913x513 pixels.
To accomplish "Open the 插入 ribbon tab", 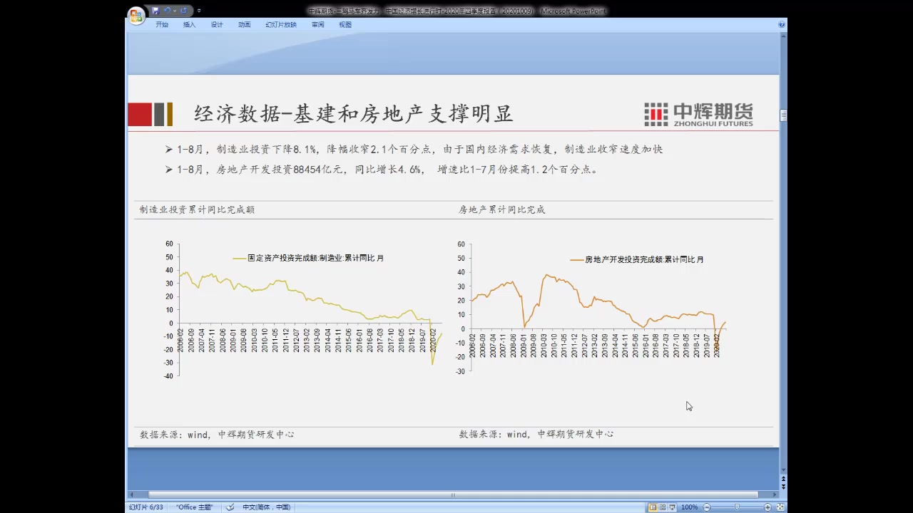I will 189,24.
